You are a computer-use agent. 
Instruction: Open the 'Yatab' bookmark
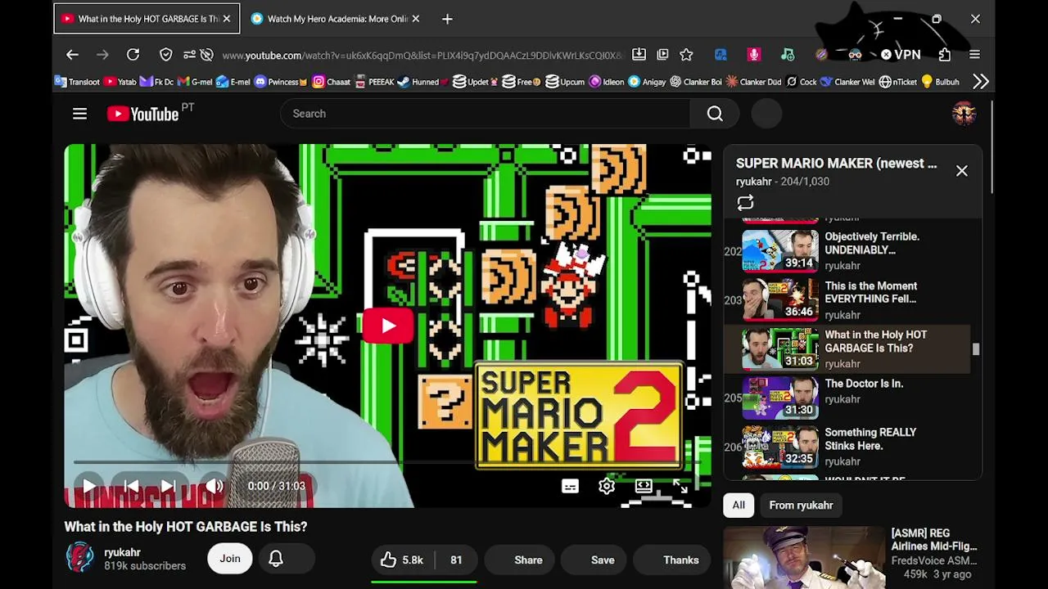[x=120, y=82]
